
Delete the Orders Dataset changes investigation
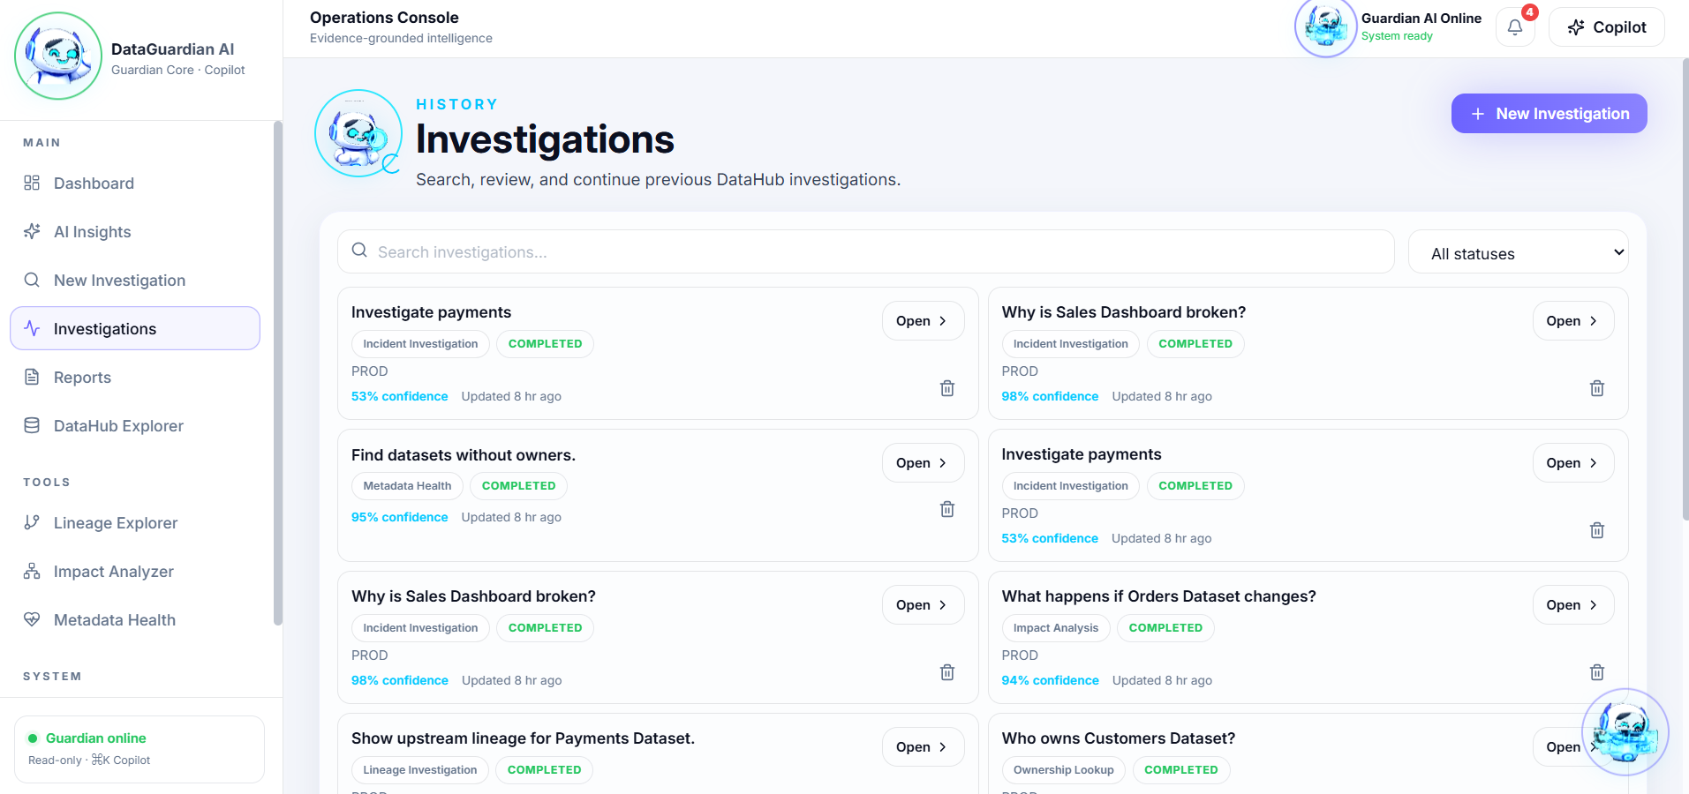click(x=1597, y=672)
